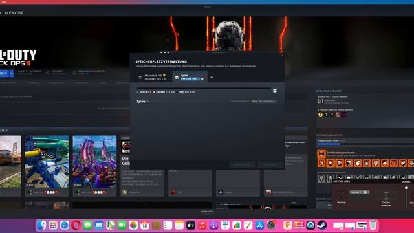This screenshot has width=414, height=233.
Task: Open the purple flags screenshot thumbnail
Action: 94,162
